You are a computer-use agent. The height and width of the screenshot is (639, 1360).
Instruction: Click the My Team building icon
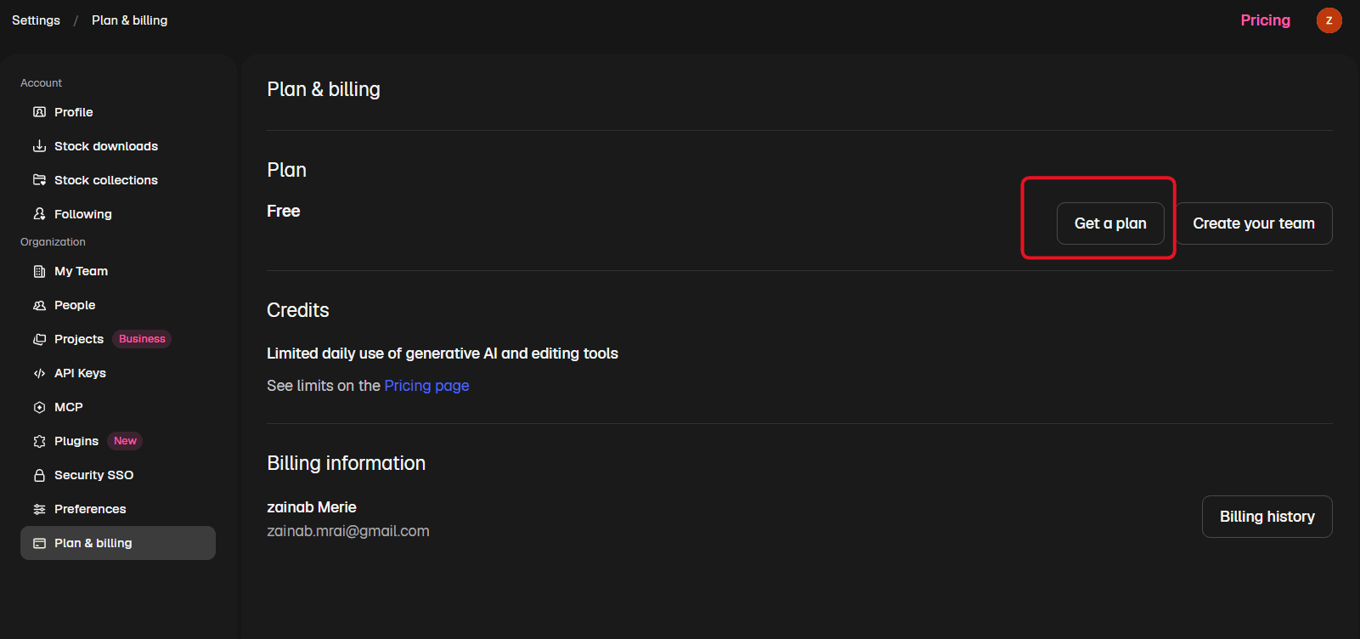pyautogui.click(x=39, y=271)
